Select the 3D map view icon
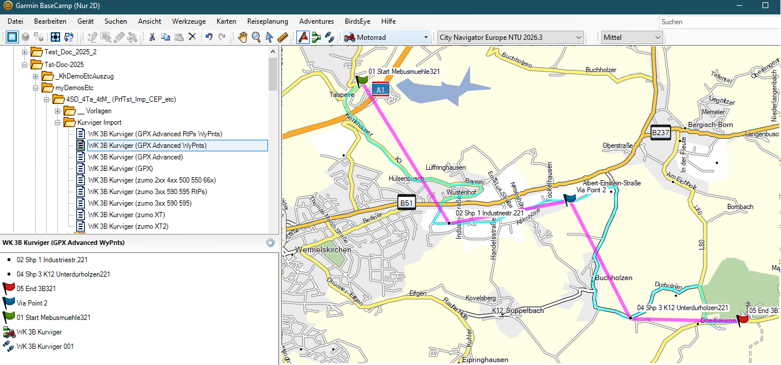This screenshot has width=781, height=365. (x=26, y=37)
